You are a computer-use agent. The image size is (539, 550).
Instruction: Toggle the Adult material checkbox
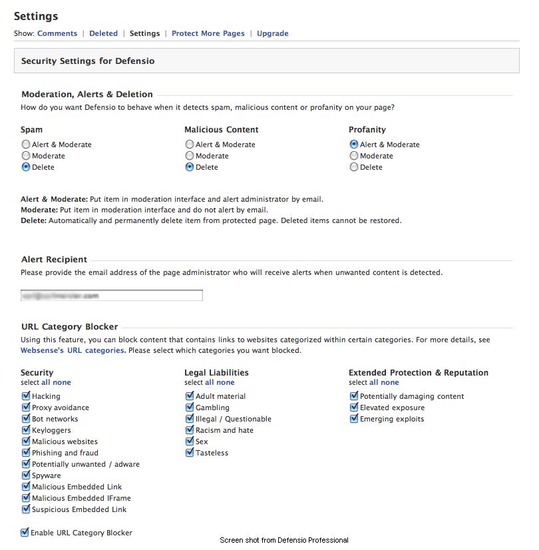tap(190, 396)
